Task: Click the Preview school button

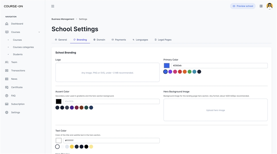Action: click(x=243, y=6)
